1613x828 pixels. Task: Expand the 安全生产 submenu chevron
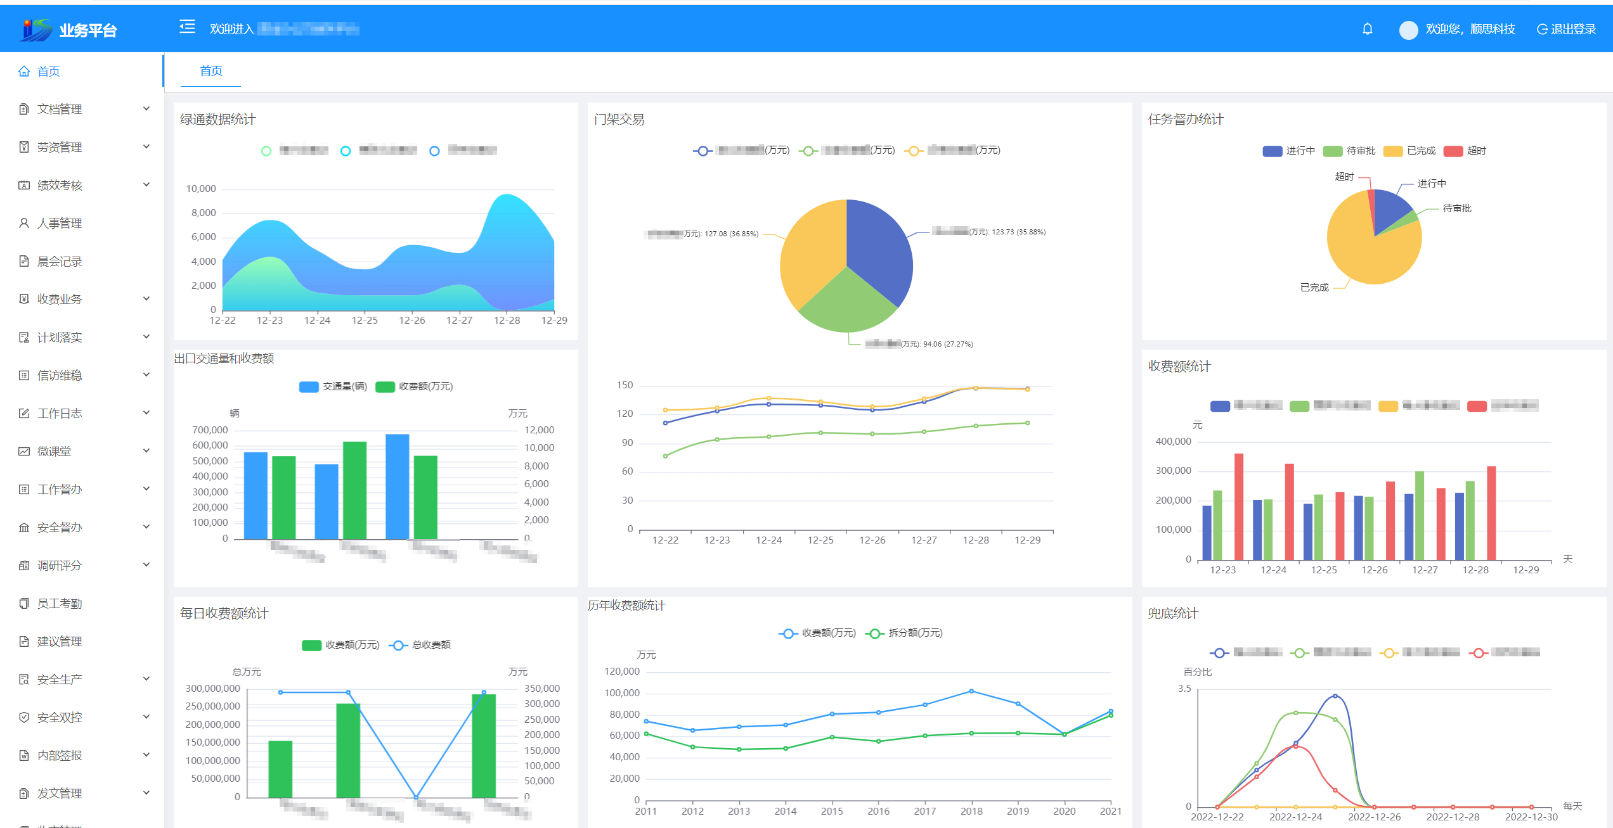146,679
